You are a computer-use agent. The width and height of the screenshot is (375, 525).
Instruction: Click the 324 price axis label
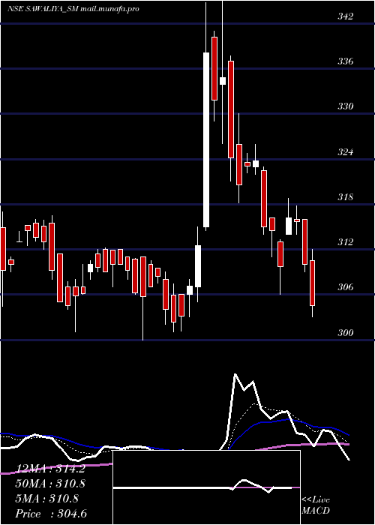tap(345, 152)
